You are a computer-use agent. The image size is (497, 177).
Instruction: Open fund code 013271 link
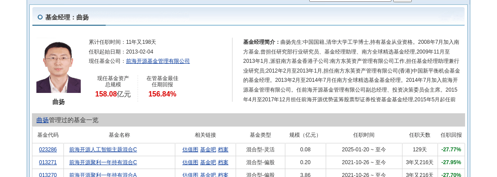(48, 162)
